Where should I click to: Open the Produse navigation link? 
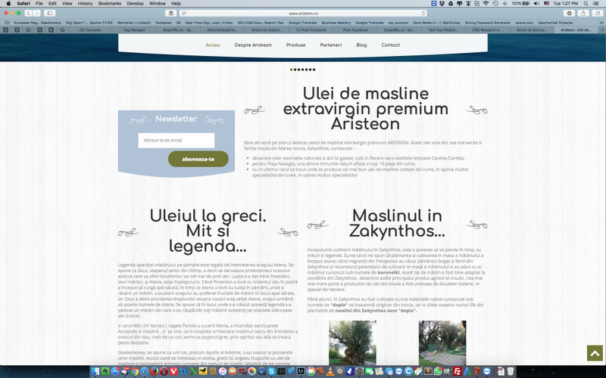pos(296,45)
